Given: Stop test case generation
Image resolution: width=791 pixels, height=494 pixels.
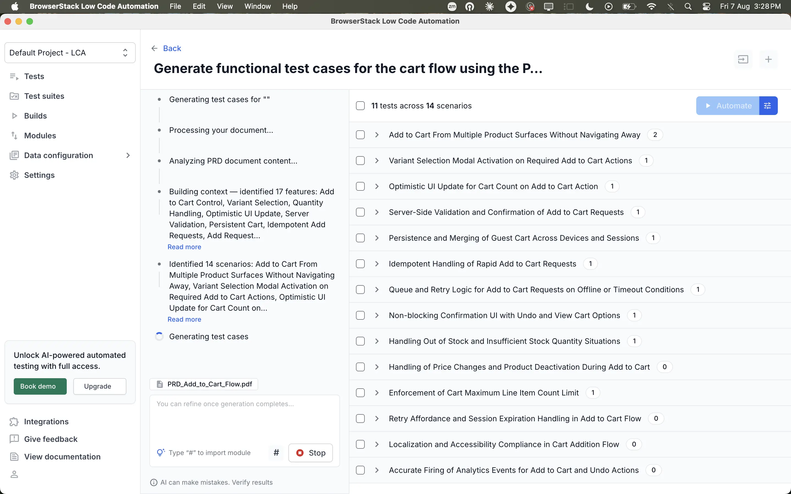Looking at the screenshot, I should (x=311, y=453).
